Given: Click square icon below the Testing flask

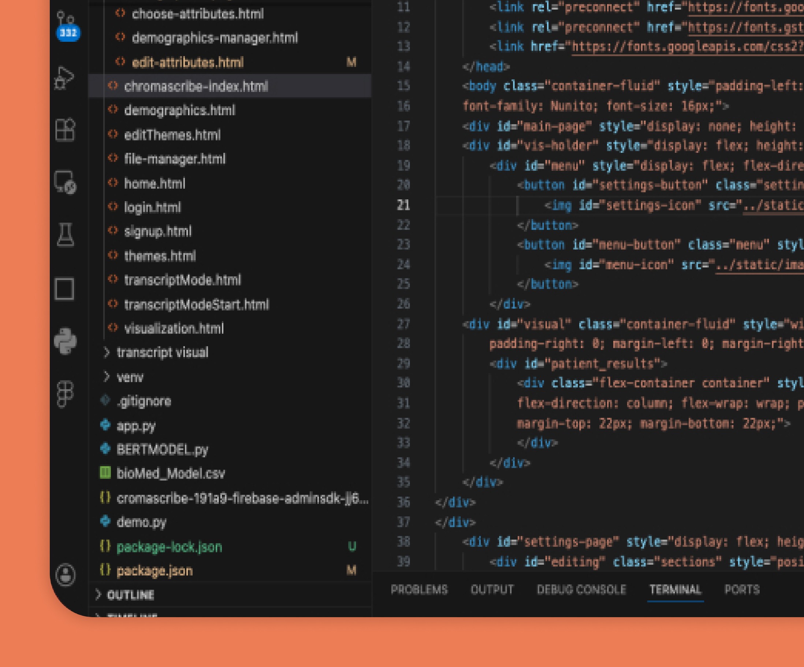Looking at the screenshot, I should (64, 288).
